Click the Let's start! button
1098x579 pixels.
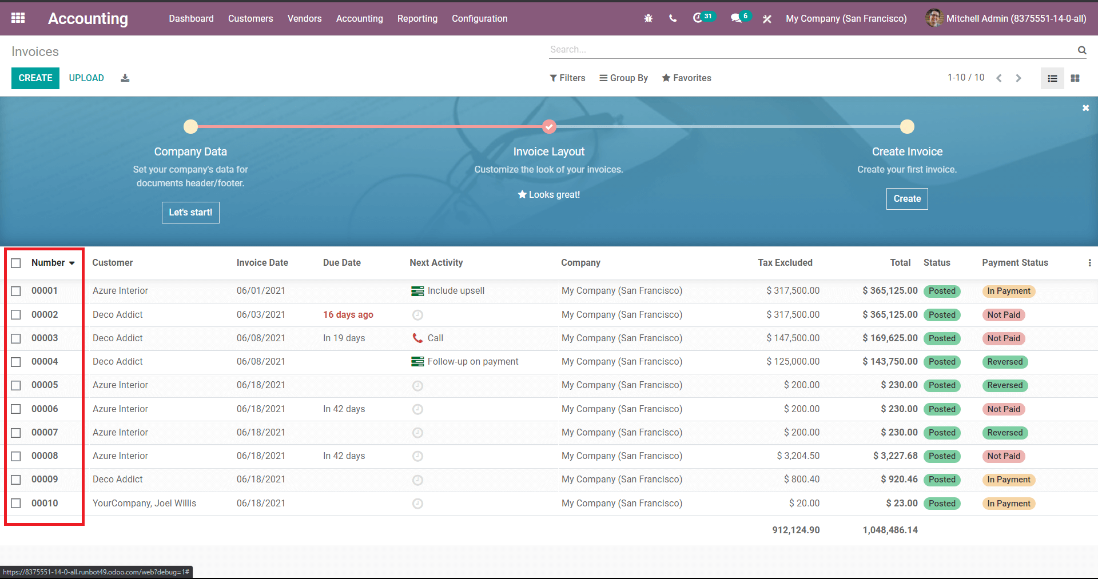[190, 213]
